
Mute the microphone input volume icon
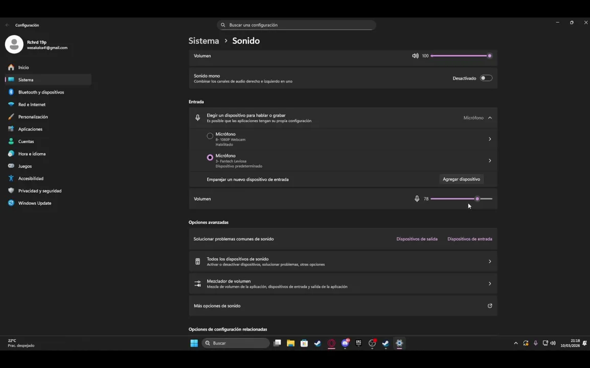(x=417, y=199)
